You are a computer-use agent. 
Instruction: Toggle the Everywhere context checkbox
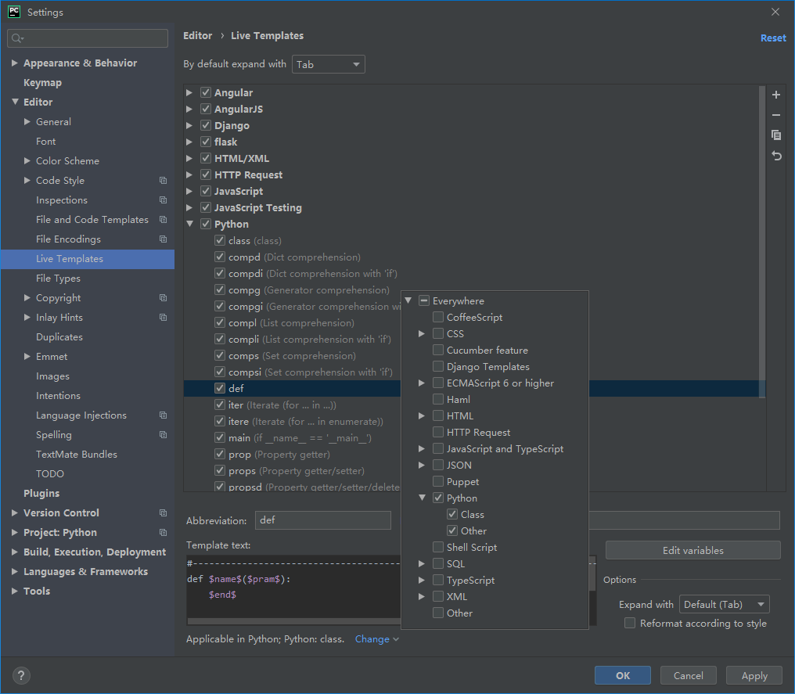(424, 301)
